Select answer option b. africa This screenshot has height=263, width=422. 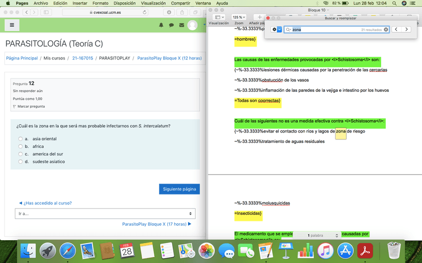[20, 146]
